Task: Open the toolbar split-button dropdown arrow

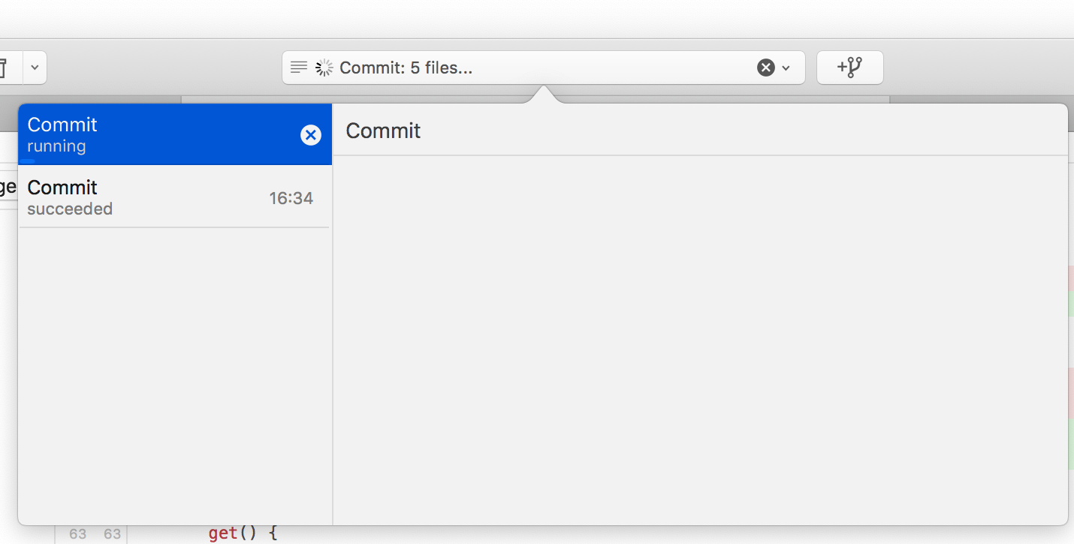Action: click(35, 68)
